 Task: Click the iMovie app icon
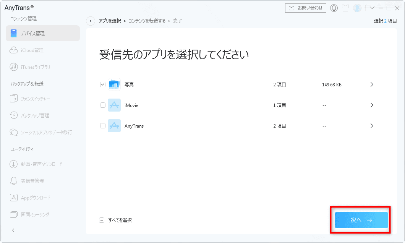(x=114, y=105)
